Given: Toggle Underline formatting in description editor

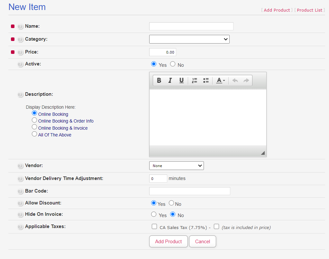Looking at the screenshot, I should click(x=181, y=80).
